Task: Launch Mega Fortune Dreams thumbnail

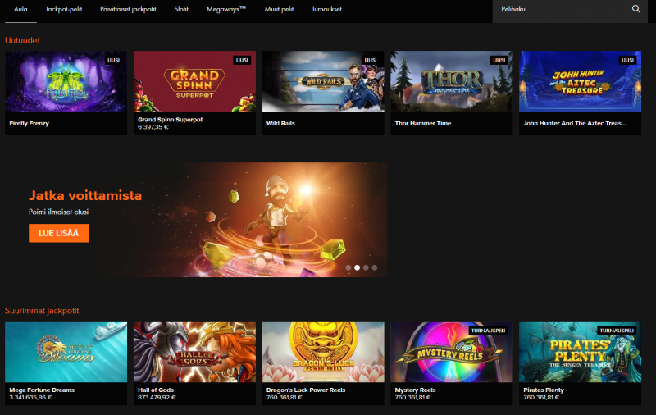Action: (x=66, y=352)
